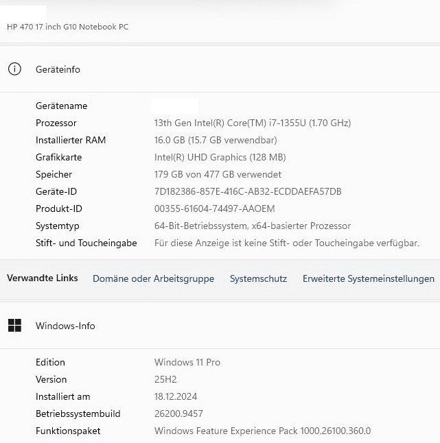Viewport: 440px width, 443px height.
Task: Open the Domäne oder Arbeitsgruppe link
Action: 153,278
